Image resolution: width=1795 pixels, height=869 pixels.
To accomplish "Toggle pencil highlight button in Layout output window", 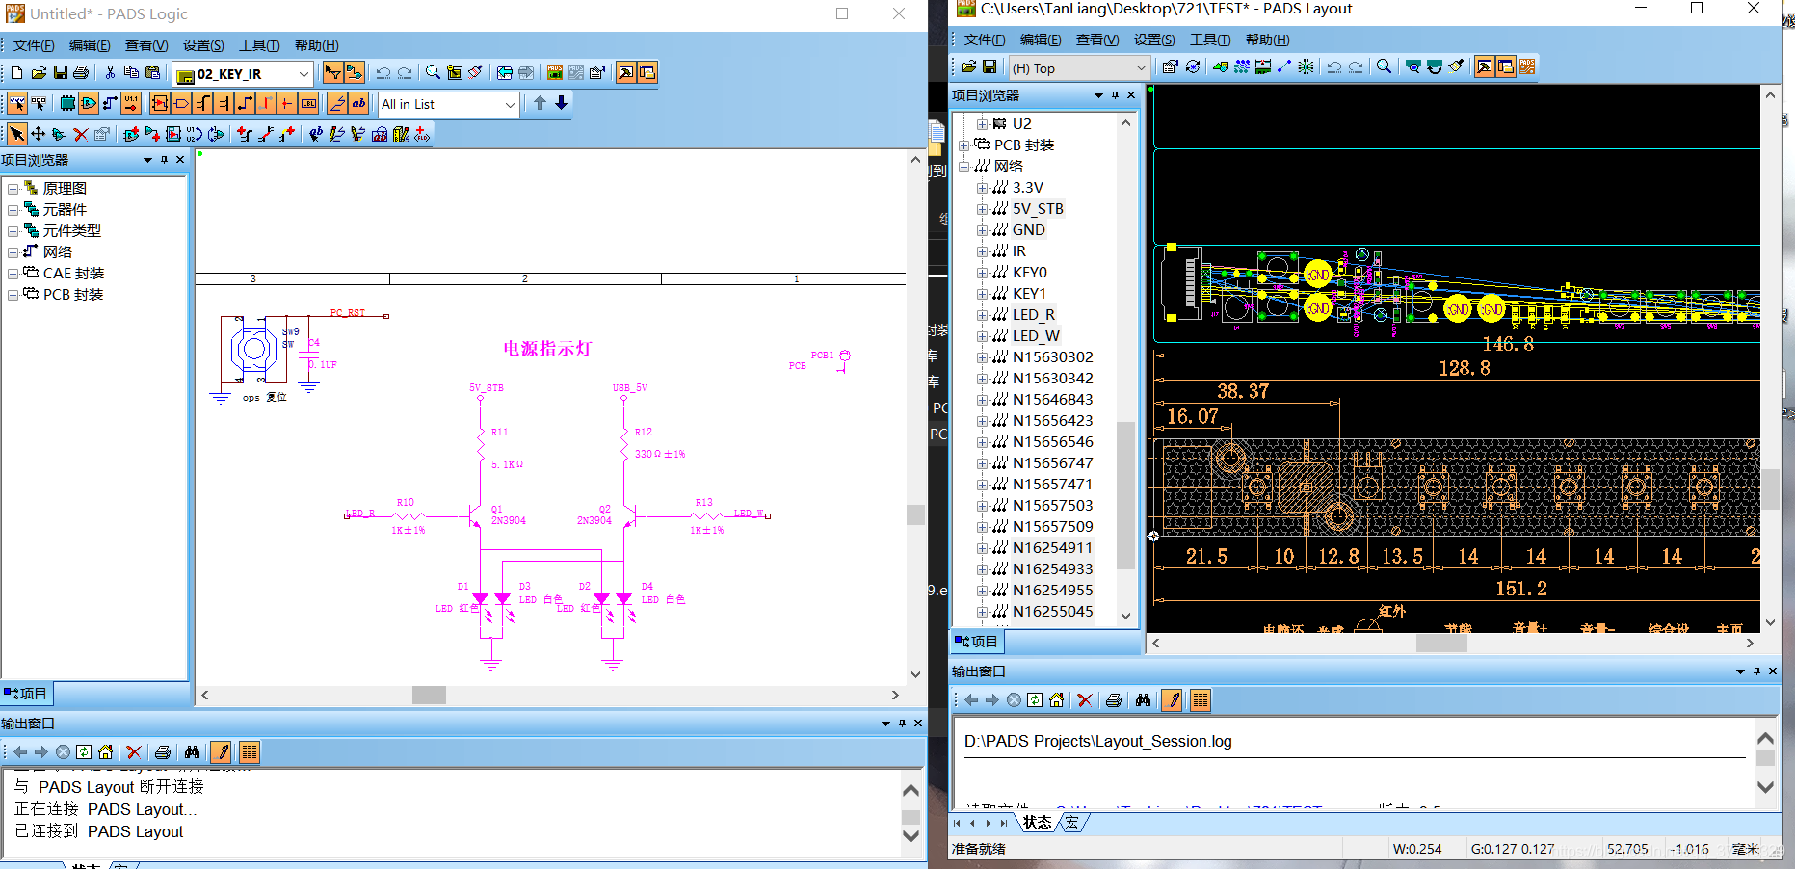I will (1172, 700).
